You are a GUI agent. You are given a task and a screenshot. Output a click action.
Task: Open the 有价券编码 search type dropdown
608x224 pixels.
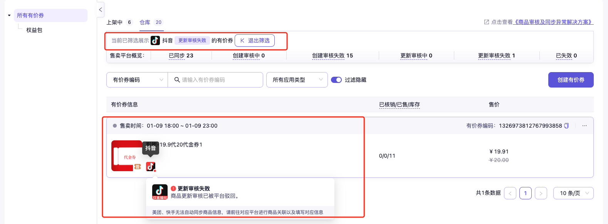tap(137, 80)
